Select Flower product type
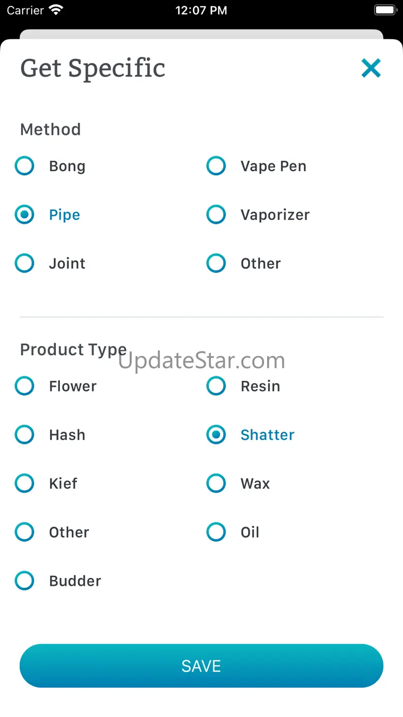Screen dimensions: 403x717 [24, 386]
